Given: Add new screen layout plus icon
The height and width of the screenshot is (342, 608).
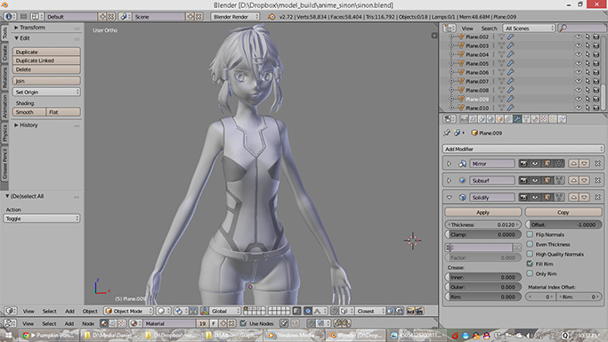Looking at the screenshot, I should coord(102,17).
